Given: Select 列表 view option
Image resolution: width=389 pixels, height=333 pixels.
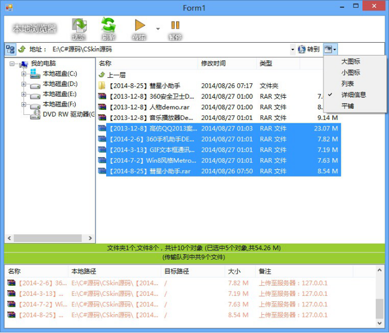Looking at the screenshot, I should [347, 84].
